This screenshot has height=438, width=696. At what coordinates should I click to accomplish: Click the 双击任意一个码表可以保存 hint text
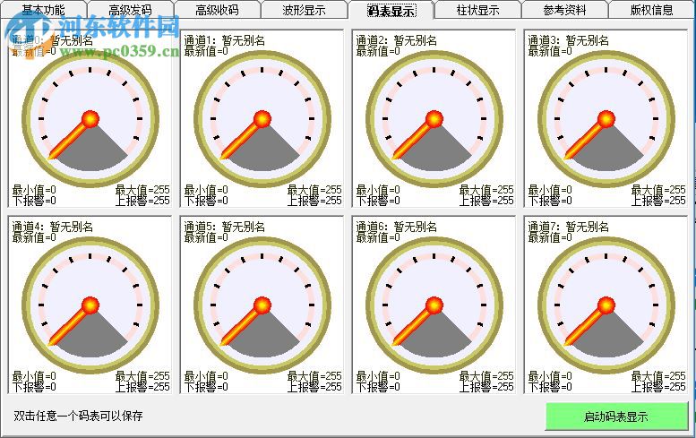[x=78, y=416]
